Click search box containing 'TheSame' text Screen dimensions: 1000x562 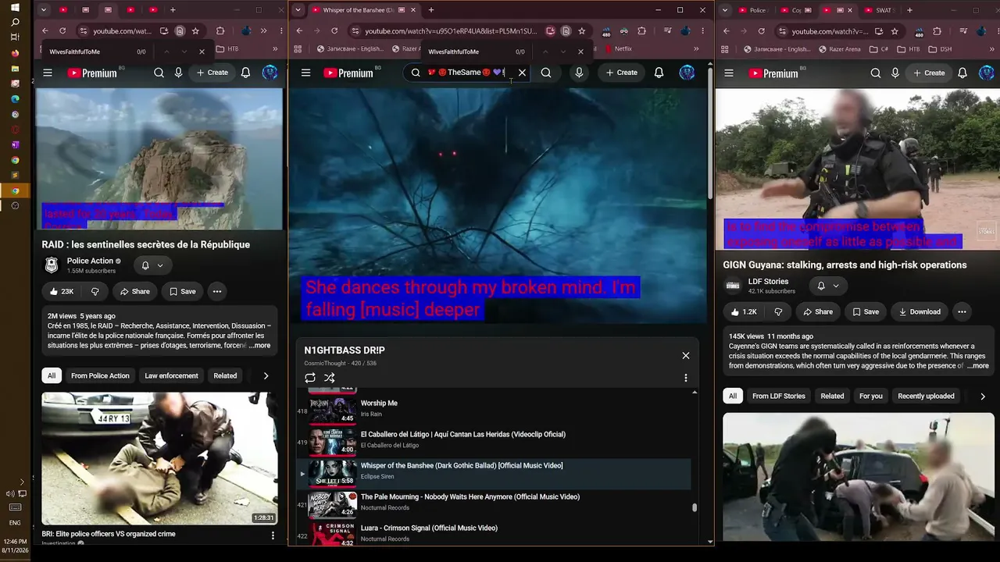[466, 73]
